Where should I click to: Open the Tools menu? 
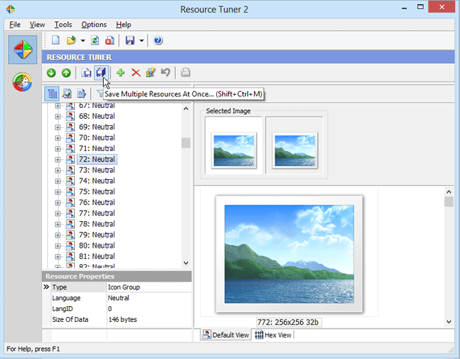click(x=63, y=25)
